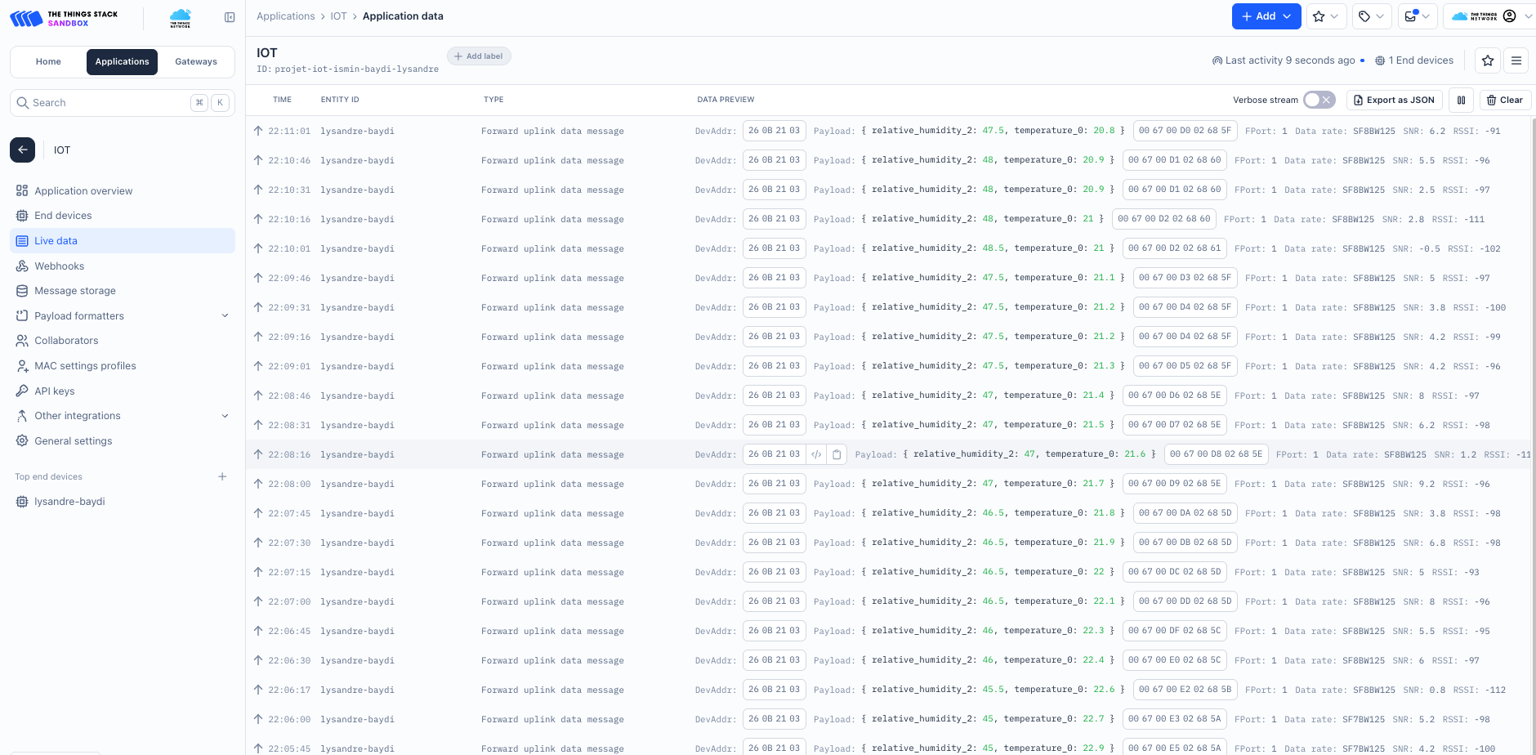Switch to Applications tab
This screenshot has height=755, width=1536.
click(122, 61)
